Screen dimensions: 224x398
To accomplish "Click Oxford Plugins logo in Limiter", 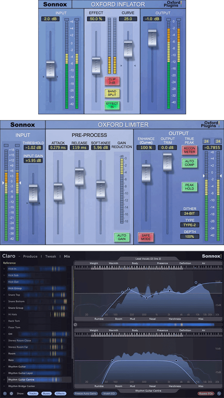I will [211, 124].
